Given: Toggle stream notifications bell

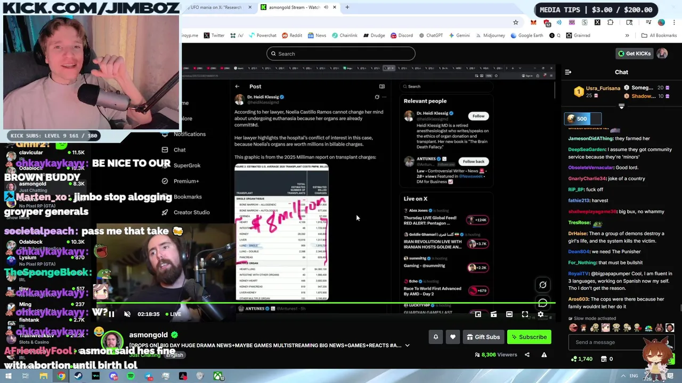Looking at the screenshot, I should [436, 337].
